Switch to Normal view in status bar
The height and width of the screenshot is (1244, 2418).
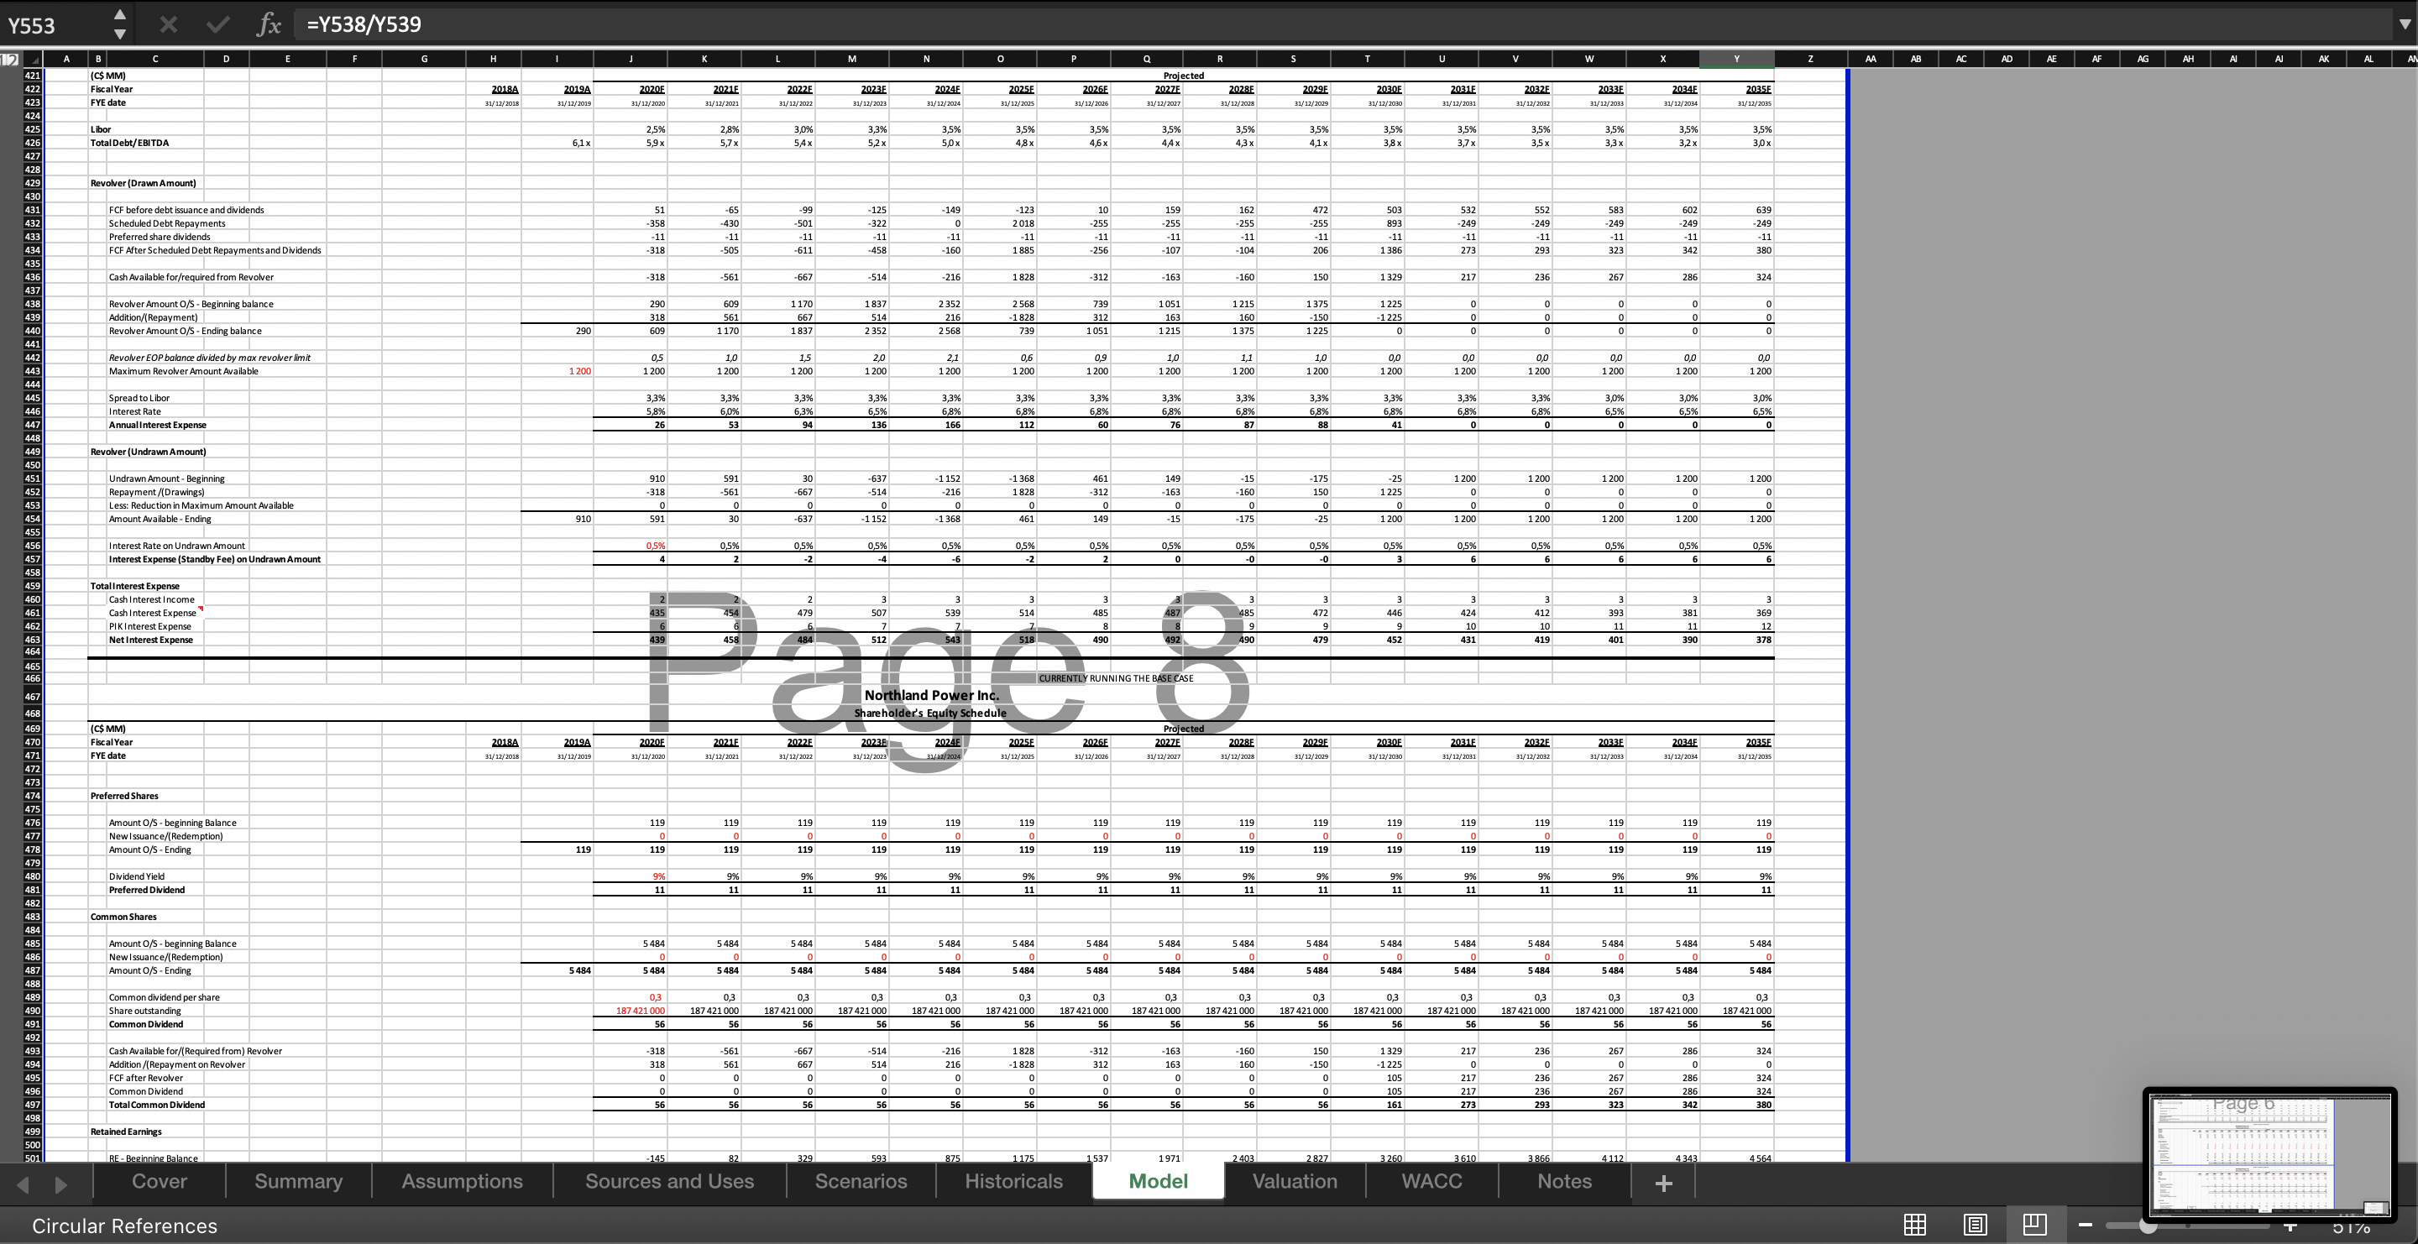(1915, 1225)
